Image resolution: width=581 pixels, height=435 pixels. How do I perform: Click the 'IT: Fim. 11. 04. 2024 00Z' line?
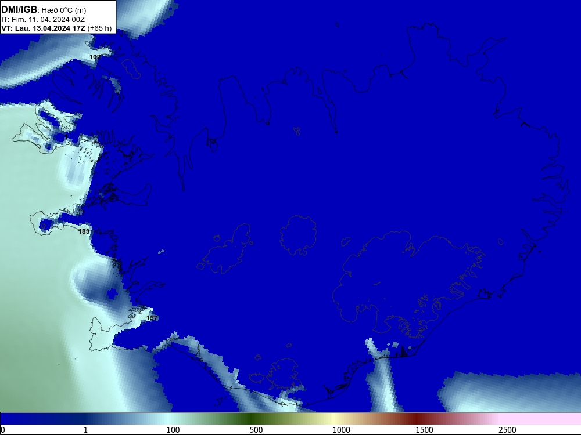(x=43, y=20)
